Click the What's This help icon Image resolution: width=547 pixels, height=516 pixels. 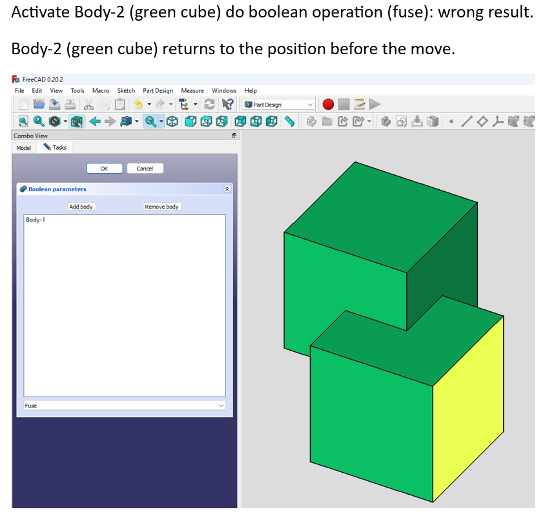(227, 104)
